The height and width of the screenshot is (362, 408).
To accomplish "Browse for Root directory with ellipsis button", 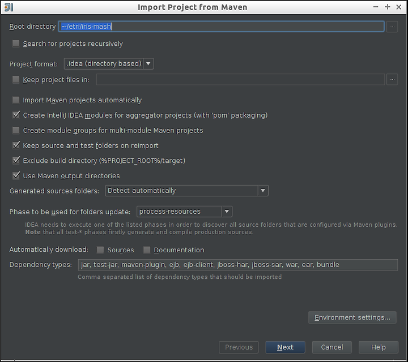I will click(392, 27).
